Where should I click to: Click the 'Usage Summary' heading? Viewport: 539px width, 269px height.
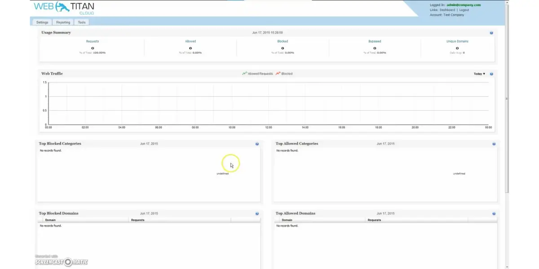pos(56,33)
